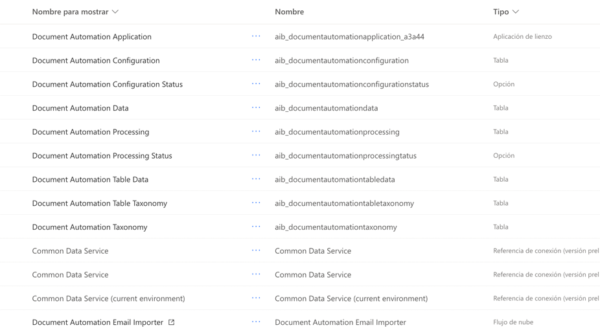Select aib_documentautomationdata name cell
Image resolution: width=600 pixels, height=330 pixels.
tap(327, 108)
